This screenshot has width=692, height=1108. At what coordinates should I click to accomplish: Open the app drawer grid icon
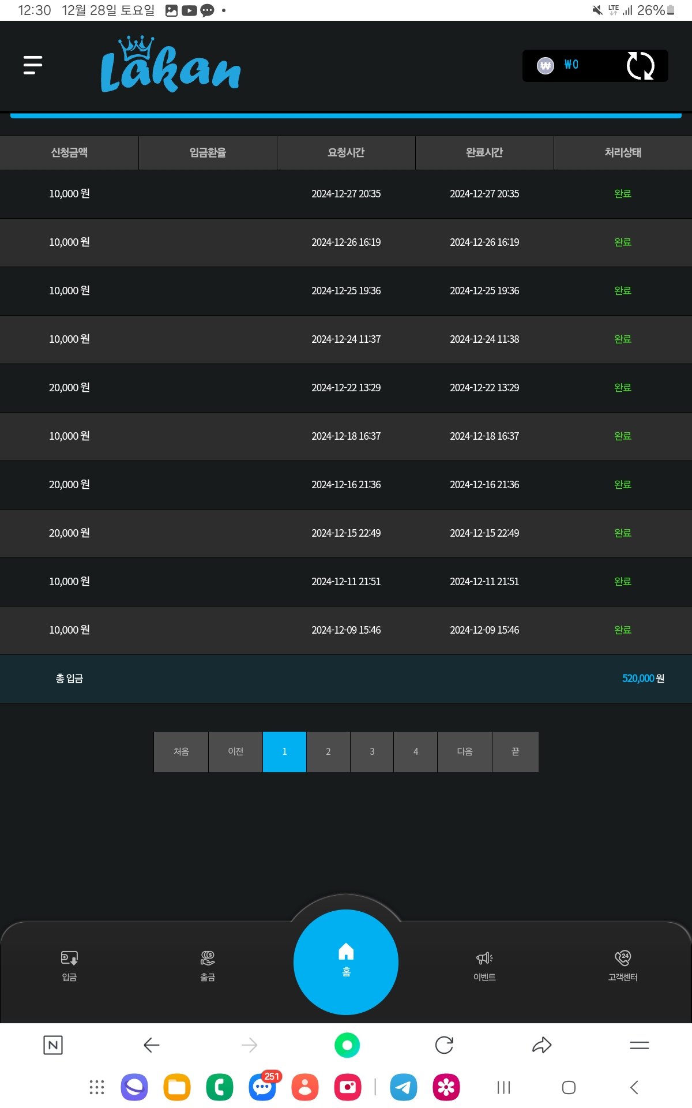97,1088
